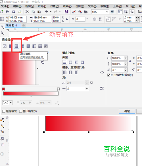The height and width of the screenshot is (166, 142).
Task: Click the white end color node
Action: [58, 89]
